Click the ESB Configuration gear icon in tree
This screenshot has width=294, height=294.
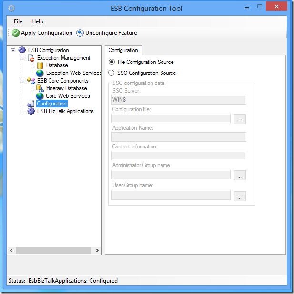[x=22, y=50]
